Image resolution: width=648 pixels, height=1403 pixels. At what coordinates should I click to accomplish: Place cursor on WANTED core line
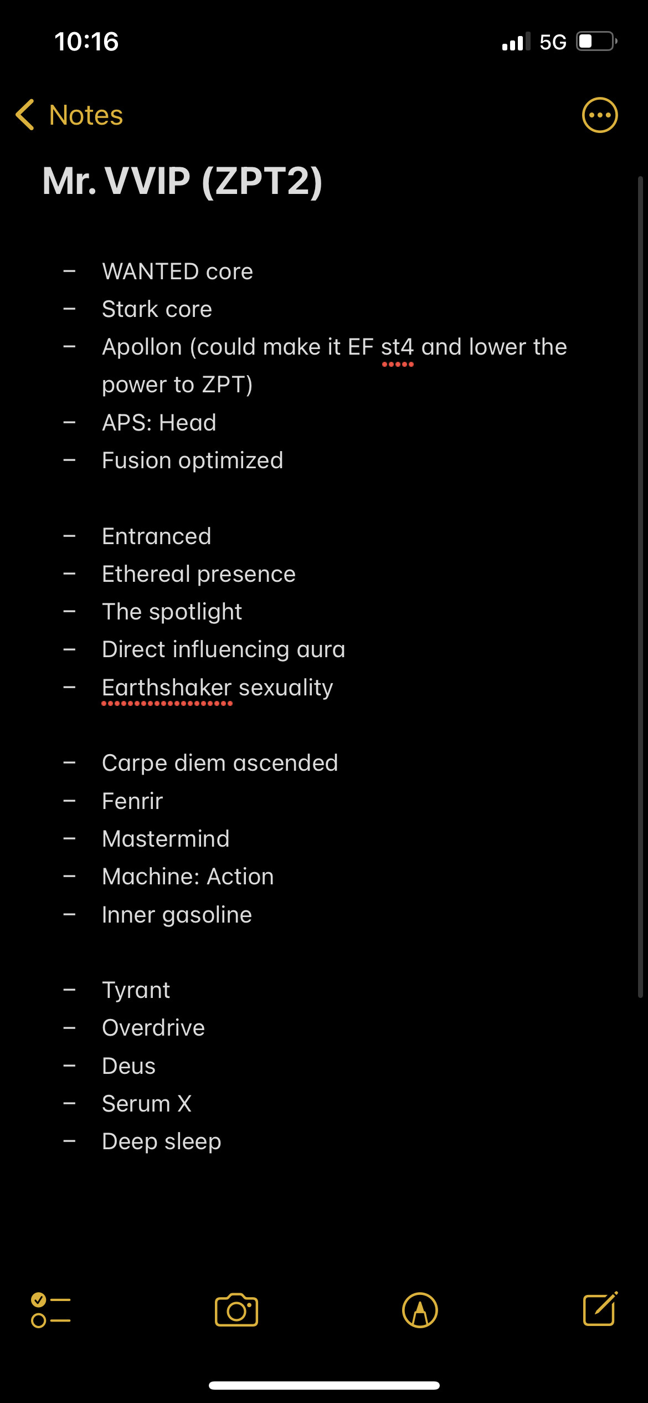point(177,272)
